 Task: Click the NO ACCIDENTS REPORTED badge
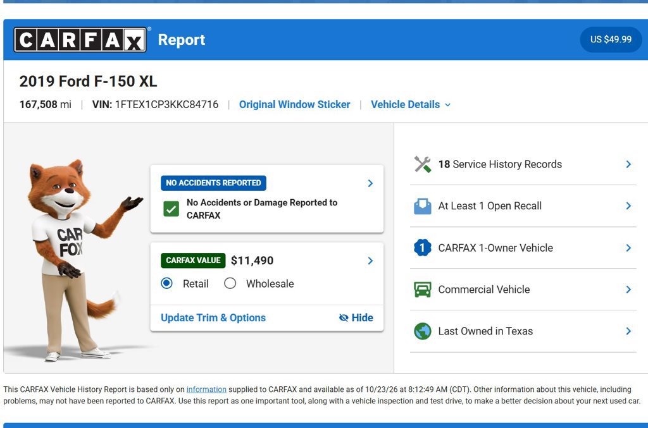click(x=213, y=183)
